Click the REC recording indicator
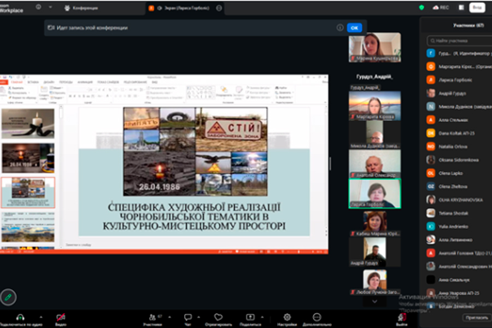492x328 pixels. [441, 8]
